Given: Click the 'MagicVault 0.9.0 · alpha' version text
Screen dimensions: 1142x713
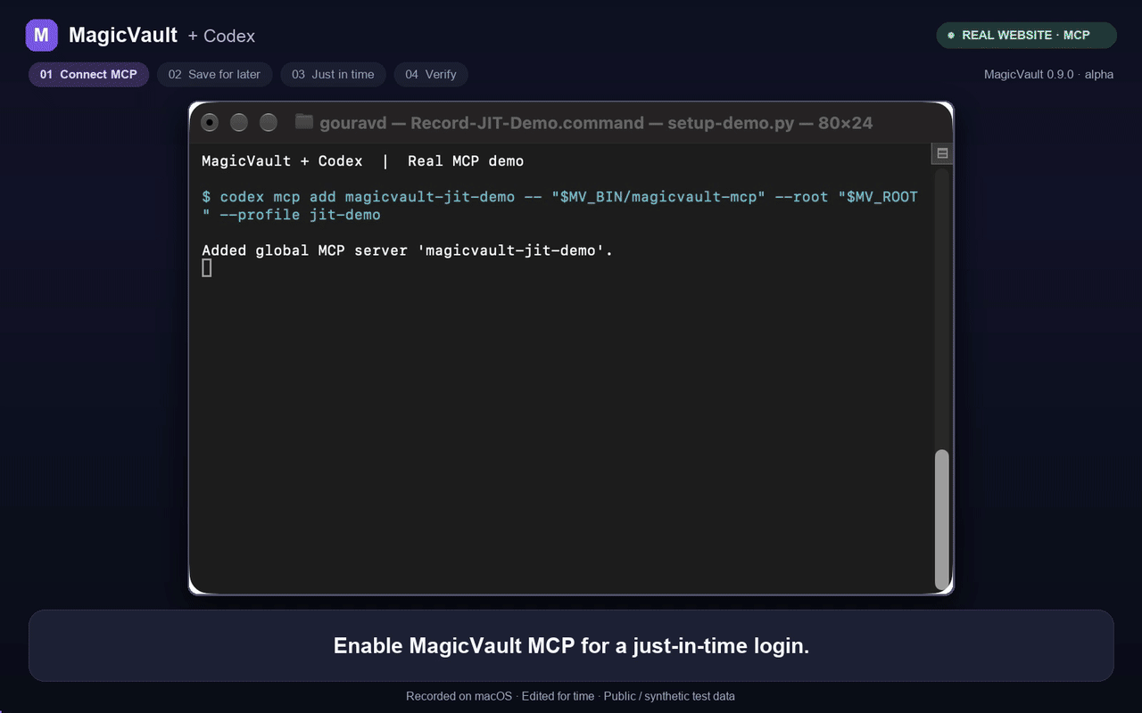Looking at the screenshot, I should pos(1048,74).
